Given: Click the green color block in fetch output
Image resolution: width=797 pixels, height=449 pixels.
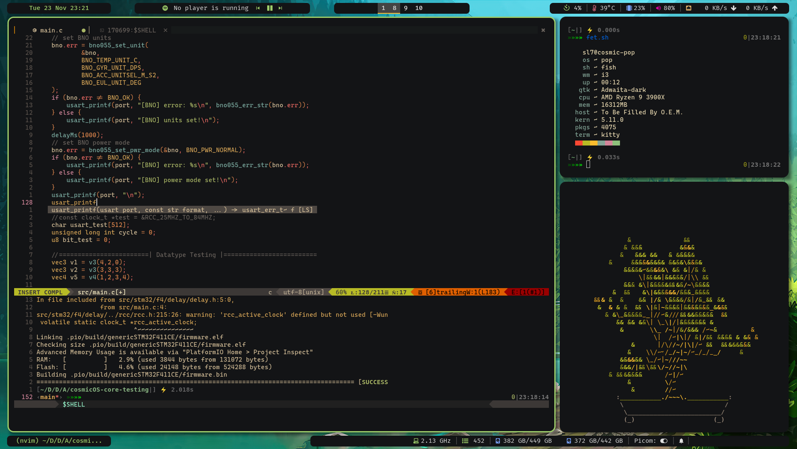Looking at the screenshot, I should point(616,143).
